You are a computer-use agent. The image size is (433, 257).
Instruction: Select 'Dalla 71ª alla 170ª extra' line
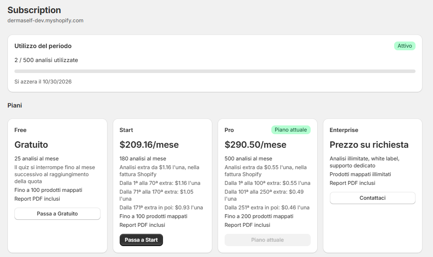(156, 195)
